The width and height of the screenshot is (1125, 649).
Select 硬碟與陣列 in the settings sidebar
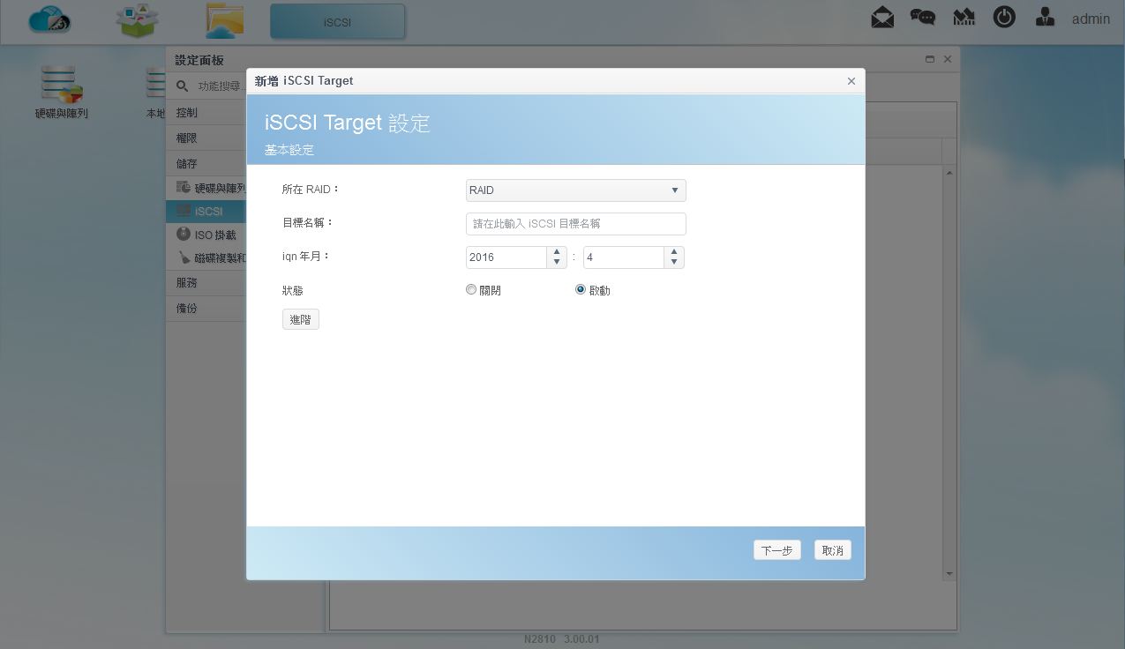(x=206, y=188)
